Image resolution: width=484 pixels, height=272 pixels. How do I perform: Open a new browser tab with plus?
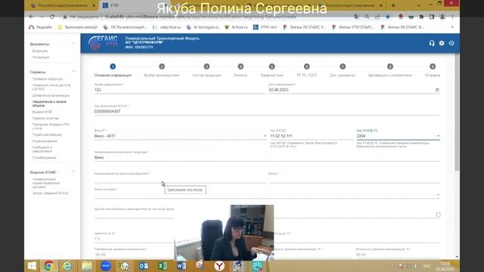click(393, 5)
